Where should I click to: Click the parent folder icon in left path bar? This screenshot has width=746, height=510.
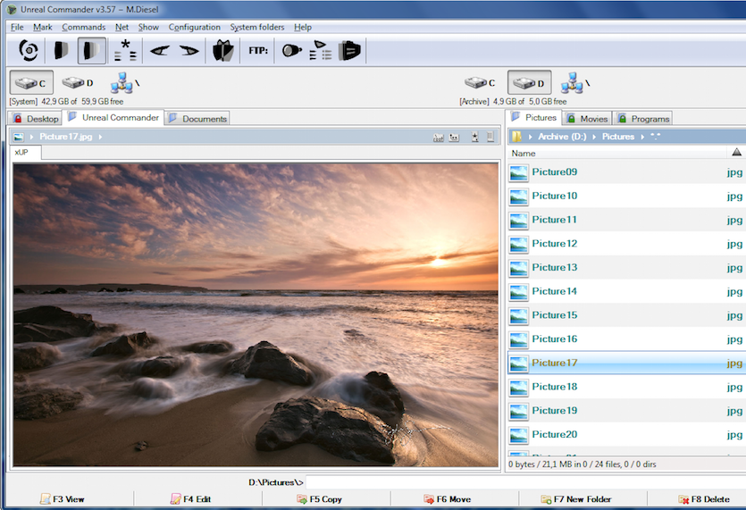click(455, 138)
